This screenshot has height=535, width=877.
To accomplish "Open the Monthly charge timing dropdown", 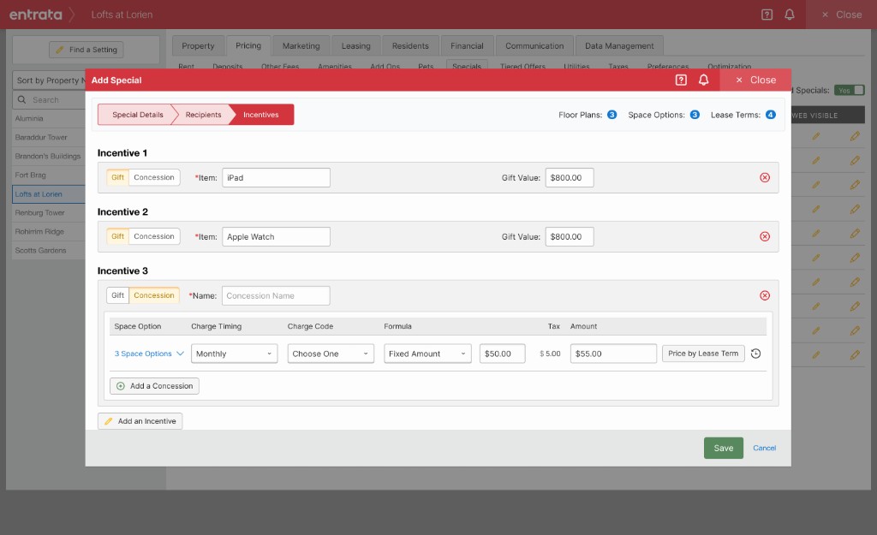I will click(x=235, y=354).
